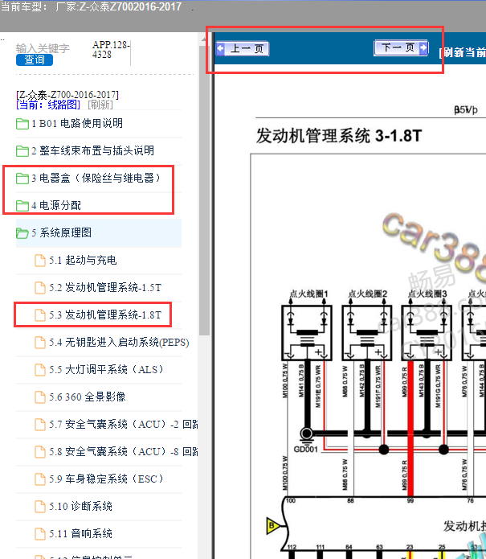This screenshot has width=486, height=559.
Task: Click document icon of 5.1 起动与充电
Action: [x=40, y=261]
